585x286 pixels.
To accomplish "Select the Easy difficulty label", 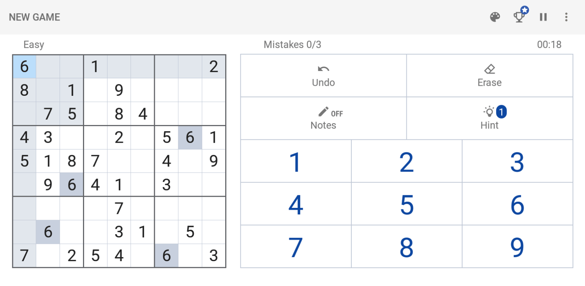I will point(34,45).
